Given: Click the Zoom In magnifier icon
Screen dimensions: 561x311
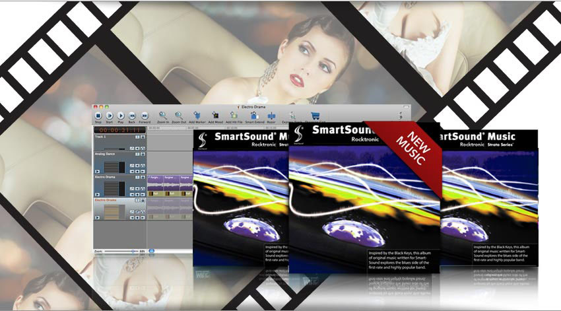Looking at the screenshot, I should 163,116.
